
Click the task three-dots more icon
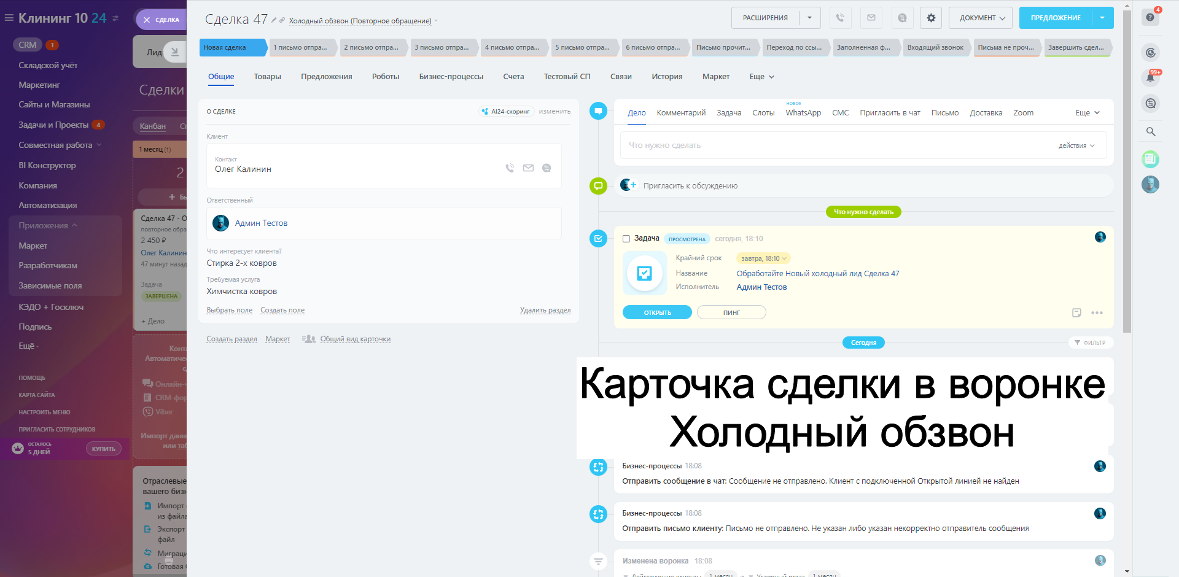coord(1097,313)
